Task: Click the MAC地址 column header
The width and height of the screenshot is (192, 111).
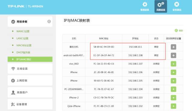Action: tap(104, 39)
